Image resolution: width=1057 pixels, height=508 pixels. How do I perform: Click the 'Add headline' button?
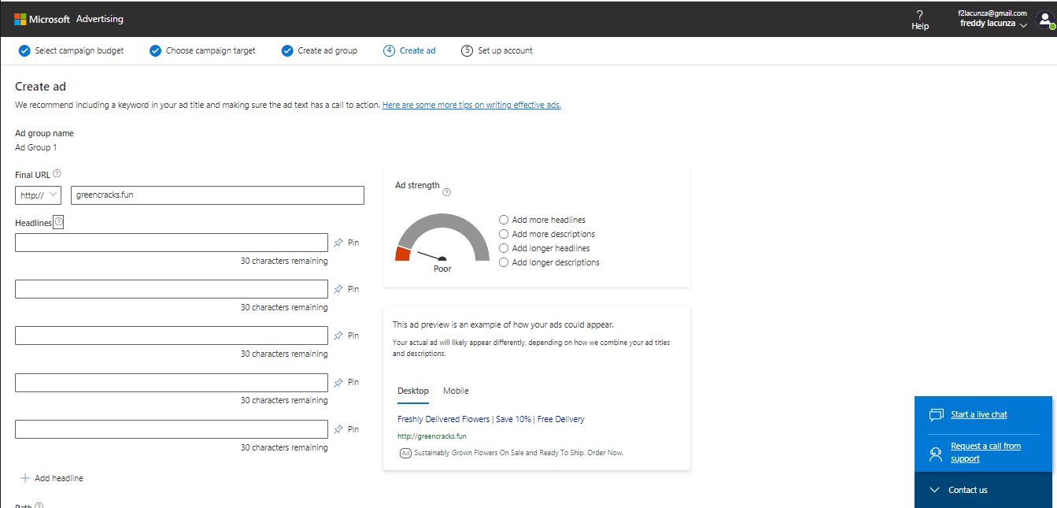pyautogui.click(x=52, y=478)
